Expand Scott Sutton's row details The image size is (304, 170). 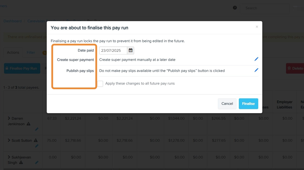[x=9, y=140]
